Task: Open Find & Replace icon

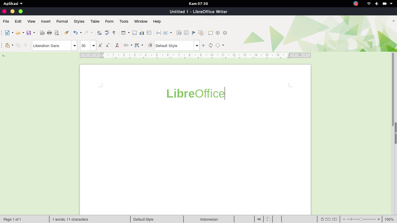Action: pyautogui.click(x=99, y=33)
